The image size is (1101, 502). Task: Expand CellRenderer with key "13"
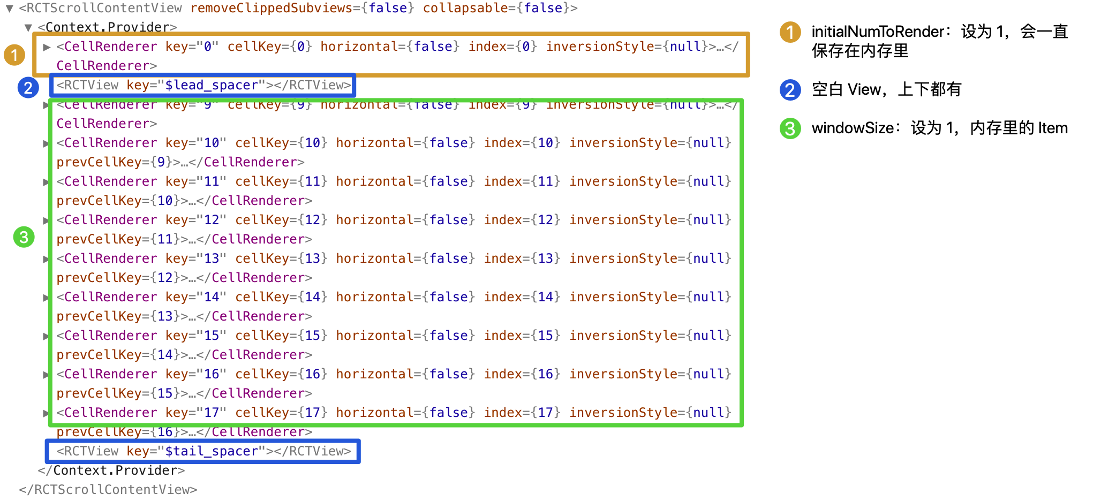tap(46, 259)
